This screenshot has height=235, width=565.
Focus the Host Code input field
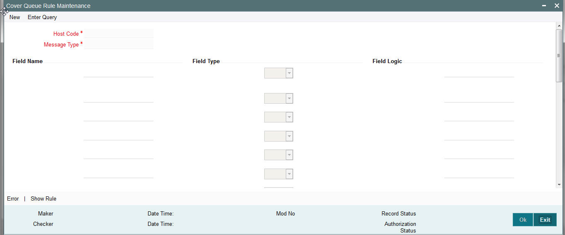[x=119, y=34]
